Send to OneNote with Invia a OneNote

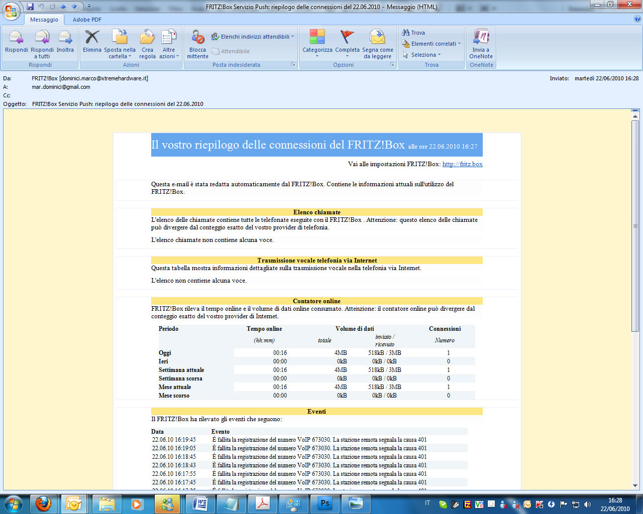[481, 38]
